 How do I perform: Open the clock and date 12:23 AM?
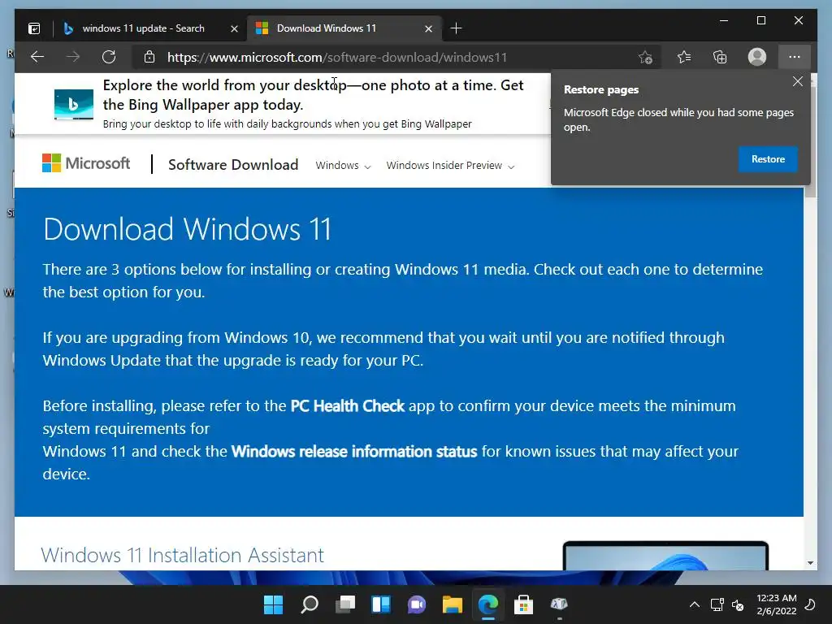[x=776, y=604]
